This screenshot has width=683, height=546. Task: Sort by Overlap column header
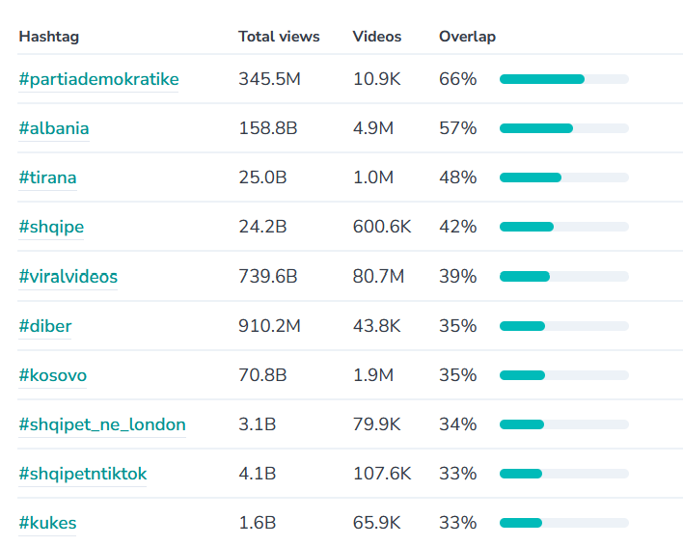(467, 37)
